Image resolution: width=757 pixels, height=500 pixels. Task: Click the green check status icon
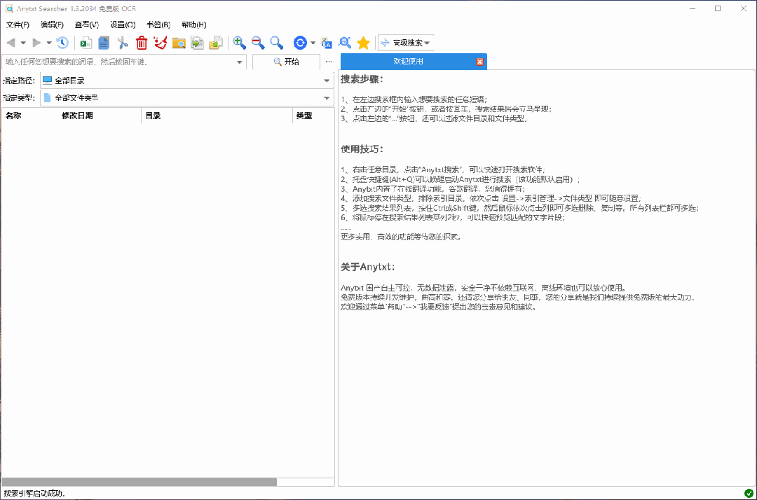click(x=749, y=493)
